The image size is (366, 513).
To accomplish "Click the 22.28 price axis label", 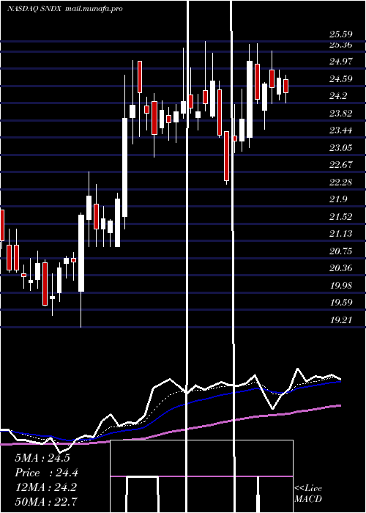I will pos(340,182).
